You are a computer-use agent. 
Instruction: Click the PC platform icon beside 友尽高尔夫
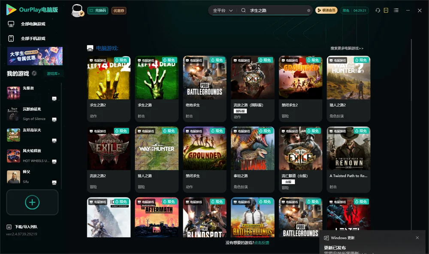pos(54,140)
